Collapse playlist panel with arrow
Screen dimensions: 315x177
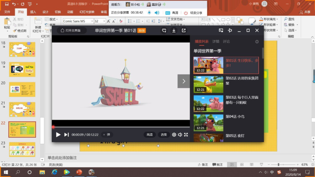click(184, 81)
